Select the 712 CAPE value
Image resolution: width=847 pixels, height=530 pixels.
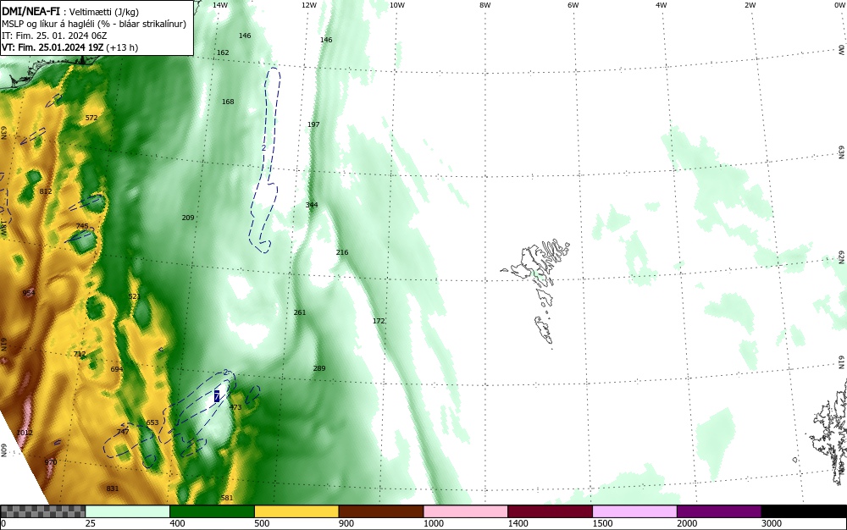(x=80, y=354)
